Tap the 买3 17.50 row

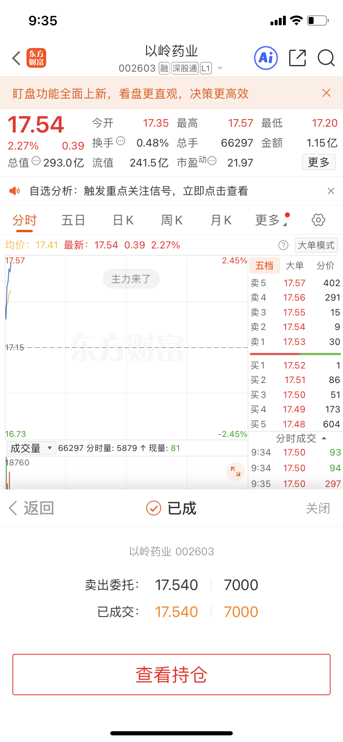[x=295, y=395]
